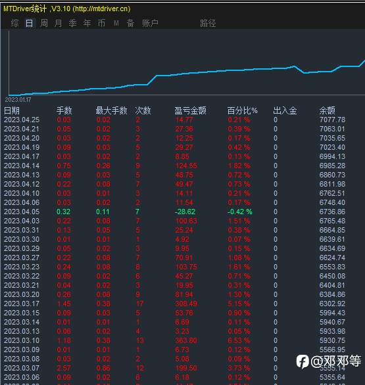Switch to the 账户 account tab
This screenshot has height=385, width=365.
point(150,24)
